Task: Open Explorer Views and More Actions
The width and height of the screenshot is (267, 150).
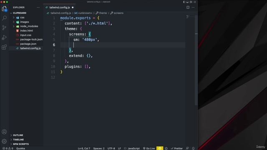Action: pyautogui.click(x=38, y=7)
